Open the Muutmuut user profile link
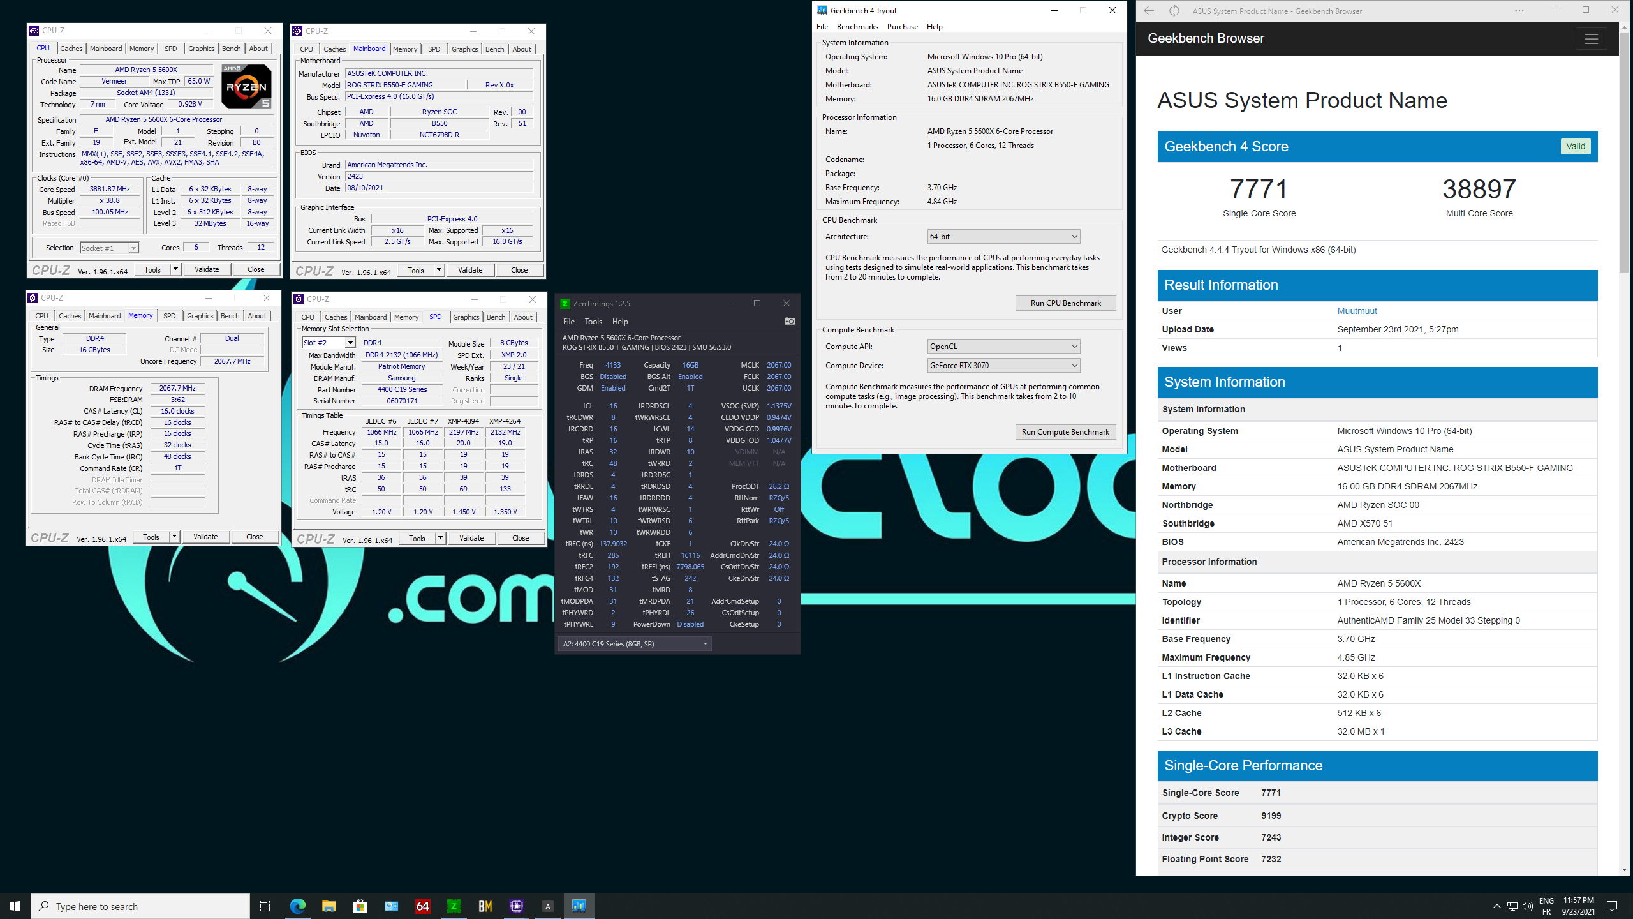The height and width of the screenshot is (919, 1633). click(1357, 311)
